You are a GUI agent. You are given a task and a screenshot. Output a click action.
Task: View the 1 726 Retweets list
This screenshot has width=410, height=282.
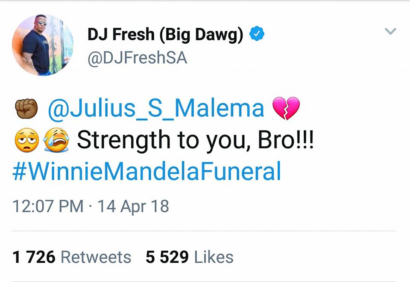click(x=72, y=257)
